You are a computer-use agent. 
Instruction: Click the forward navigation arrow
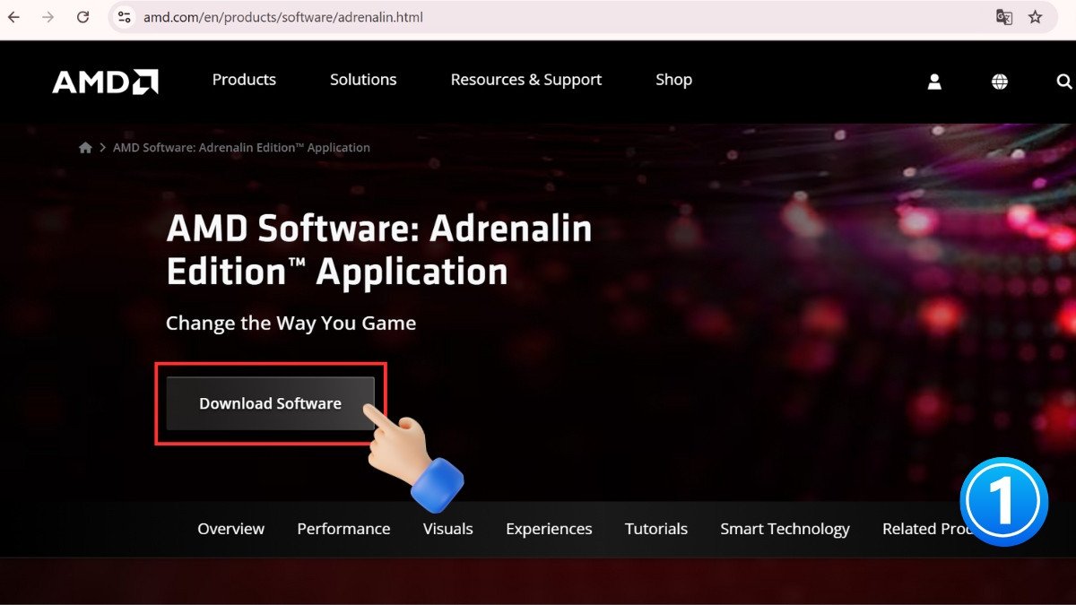click(47, 16)
